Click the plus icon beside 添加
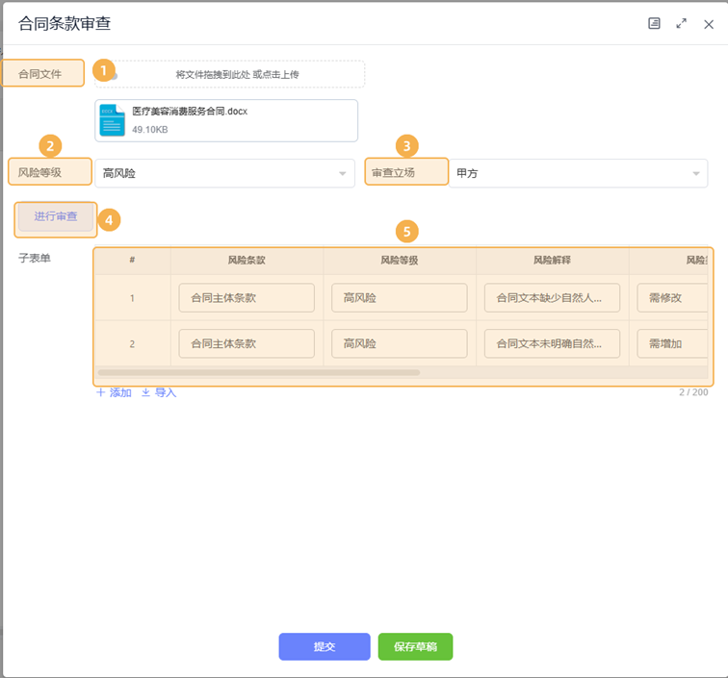The image size is (728, 678). point(100,392)
